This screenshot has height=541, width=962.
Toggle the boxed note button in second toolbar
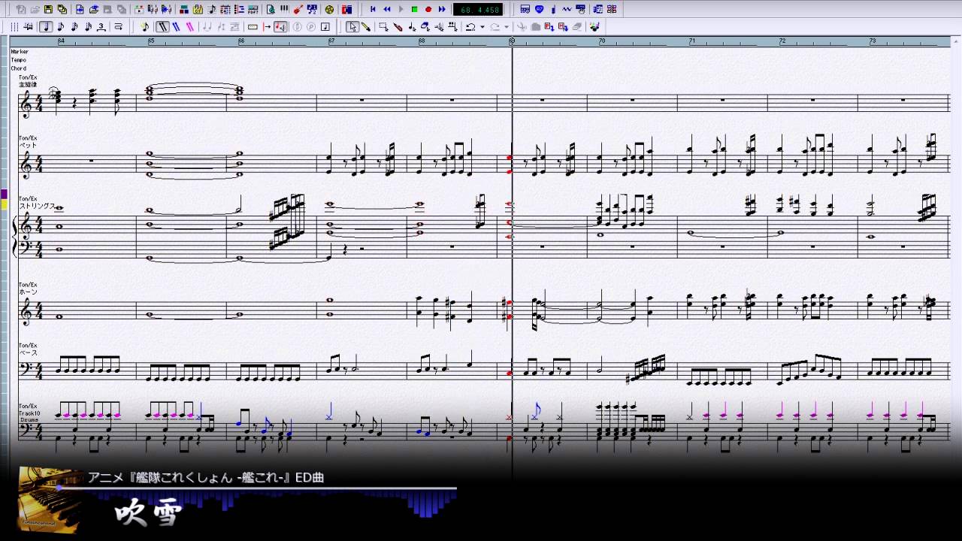325,27
